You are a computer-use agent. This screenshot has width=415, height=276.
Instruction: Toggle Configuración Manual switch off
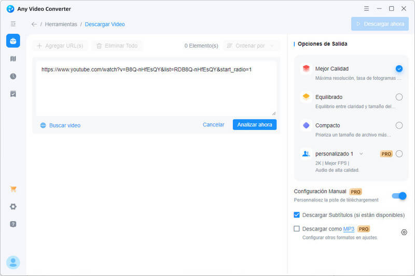click(x=398, y=196)
